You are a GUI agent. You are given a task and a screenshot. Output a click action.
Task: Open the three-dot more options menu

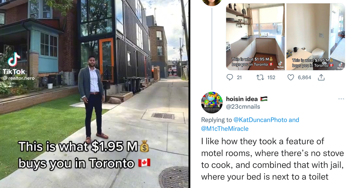(x=341, y=99)
